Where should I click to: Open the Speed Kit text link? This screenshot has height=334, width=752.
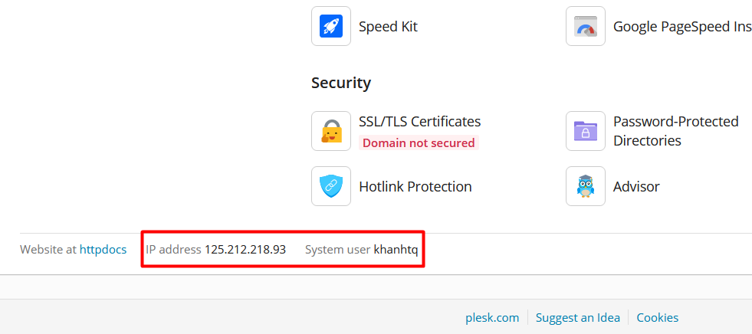click(x=388, y=27)
